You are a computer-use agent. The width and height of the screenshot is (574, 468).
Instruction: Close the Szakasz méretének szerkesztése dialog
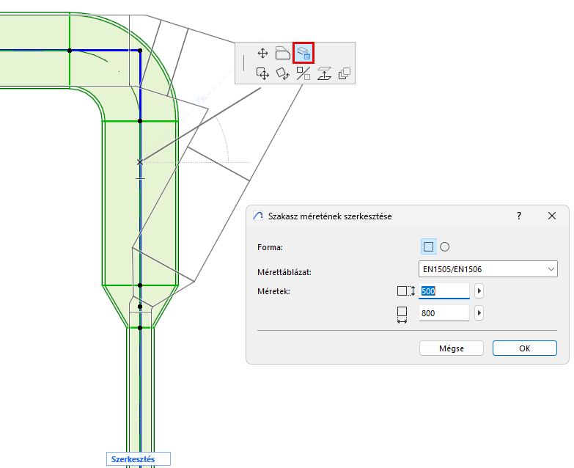[552, 216]
